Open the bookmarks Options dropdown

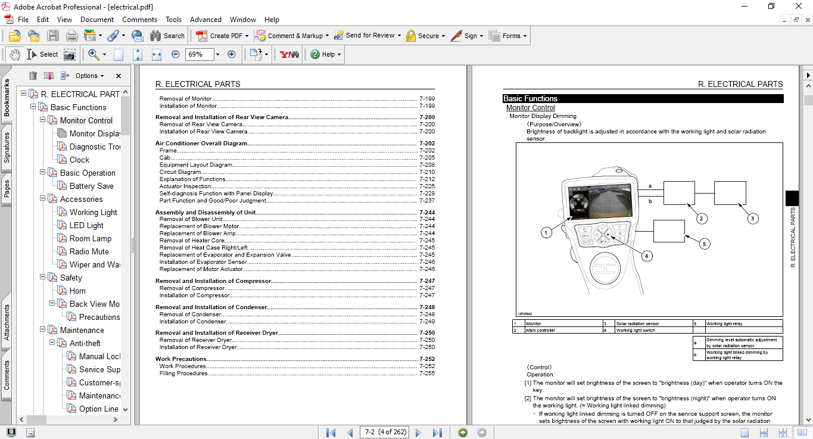click(x=89, y=76)
